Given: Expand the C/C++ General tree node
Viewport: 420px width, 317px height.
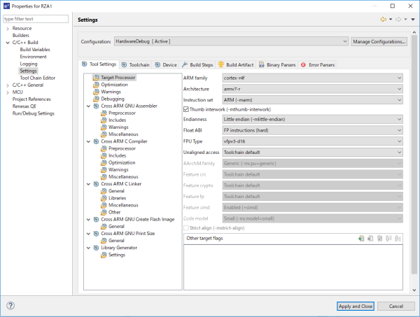Looking at the screenshot, I should pos(8,85).
